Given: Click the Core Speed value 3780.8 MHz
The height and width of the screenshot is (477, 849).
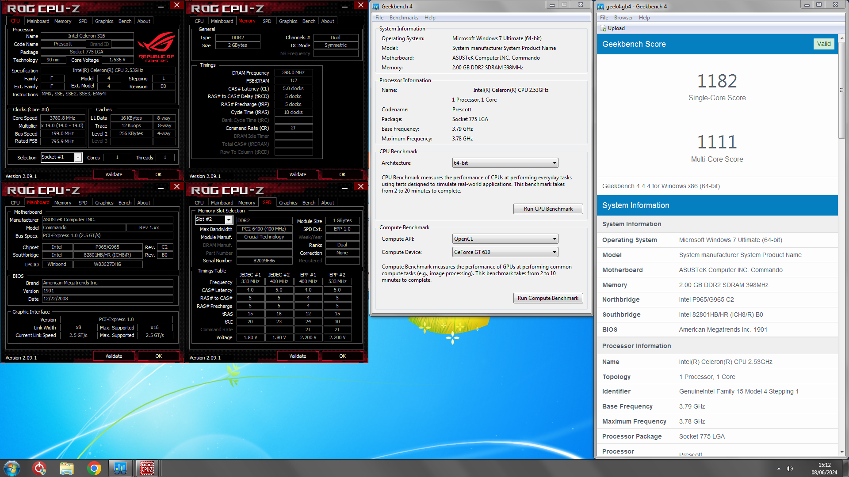Looking at the screenshot, I should click(62, 118).
